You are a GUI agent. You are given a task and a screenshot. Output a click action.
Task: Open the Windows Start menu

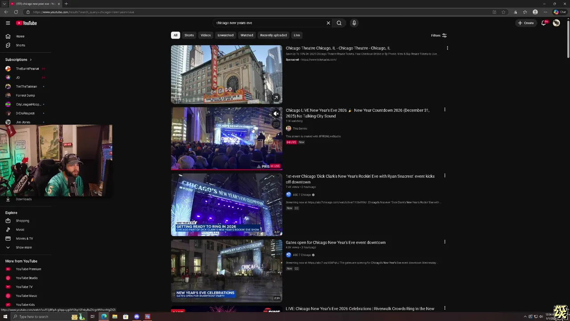5,317
